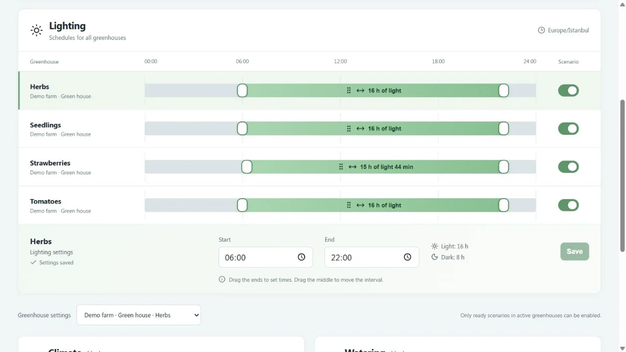
Task: Click the 'Light: 16 h' summary text
Action: pyautogui.click(x=455, y=246)
